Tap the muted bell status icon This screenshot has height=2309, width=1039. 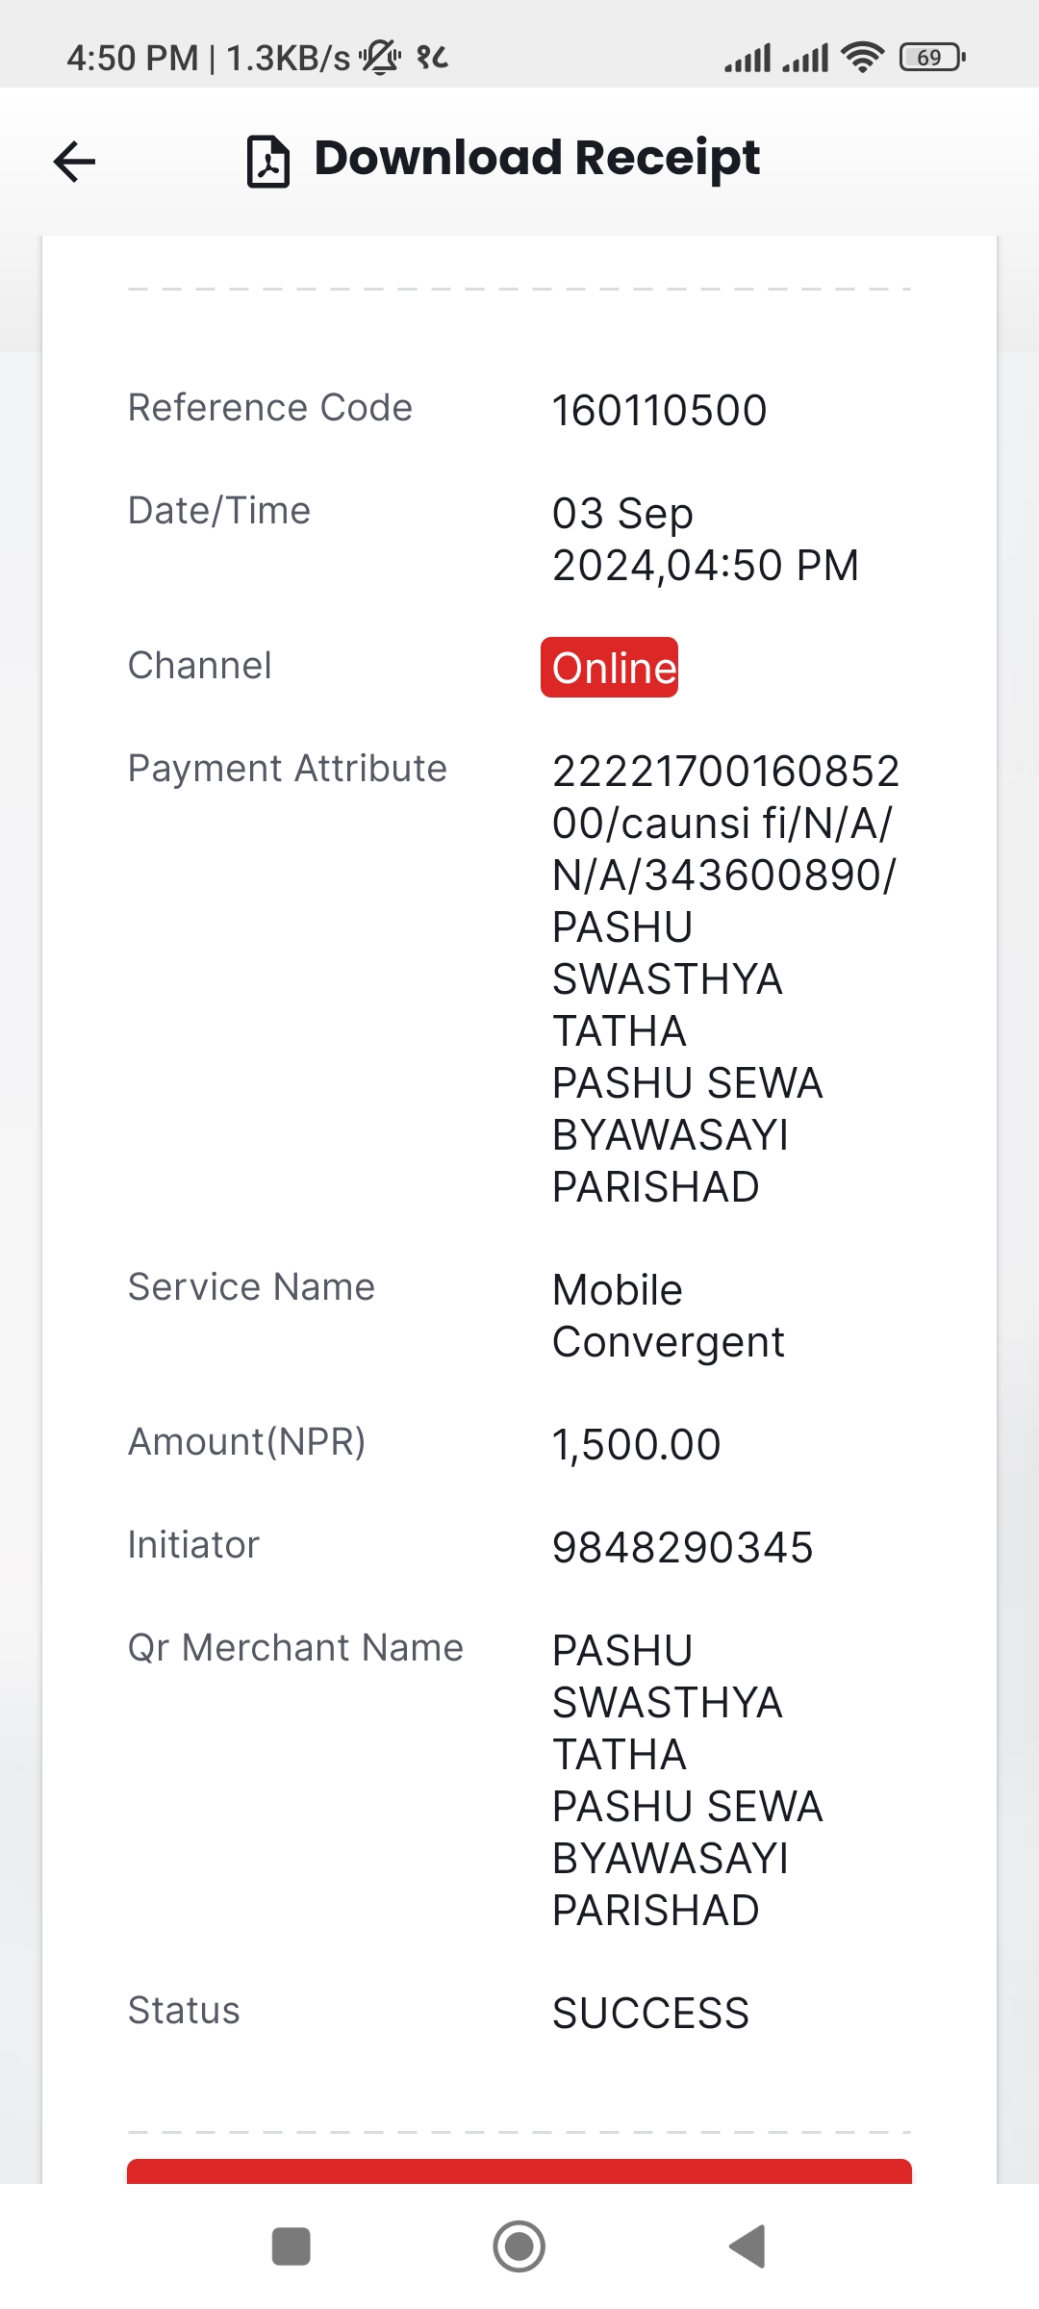[x=380, y=58]
